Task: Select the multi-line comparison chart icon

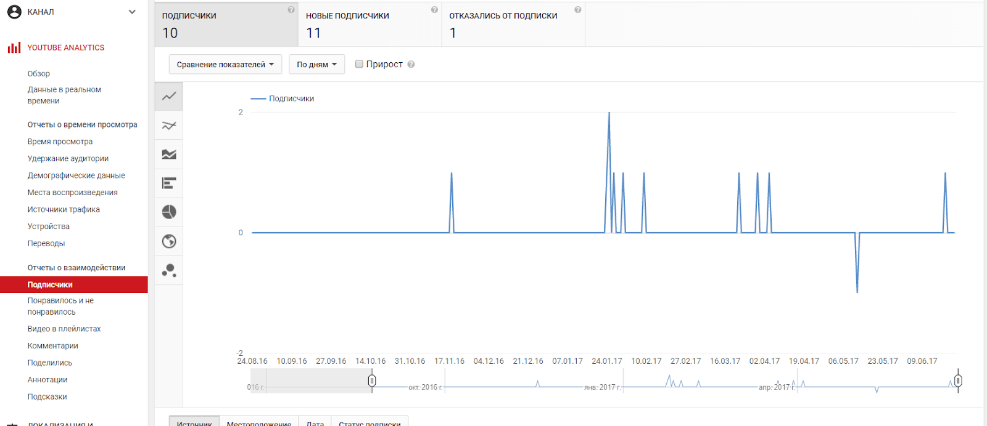Action: (169, 126)
